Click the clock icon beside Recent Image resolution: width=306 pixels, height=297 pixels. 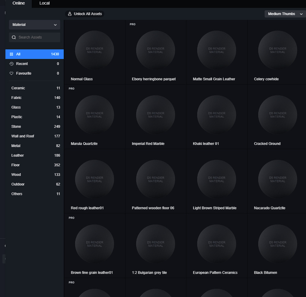12,64
